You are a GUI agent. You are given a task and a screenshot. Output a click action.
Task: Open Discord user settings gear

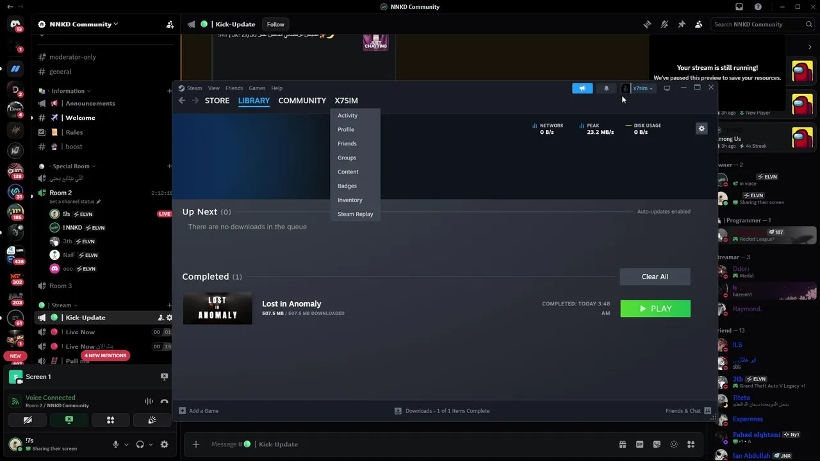pyautogui.click(x=164, y=444)
